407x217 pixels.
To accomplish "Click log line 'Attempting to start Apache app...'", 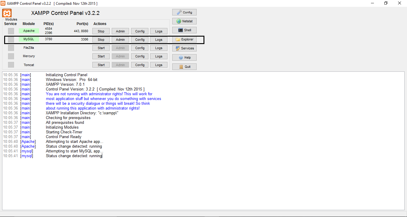I will click(x=74, y=142).
